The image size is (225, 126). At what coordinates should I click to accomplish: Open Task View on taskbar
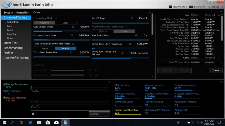point(21,123)
